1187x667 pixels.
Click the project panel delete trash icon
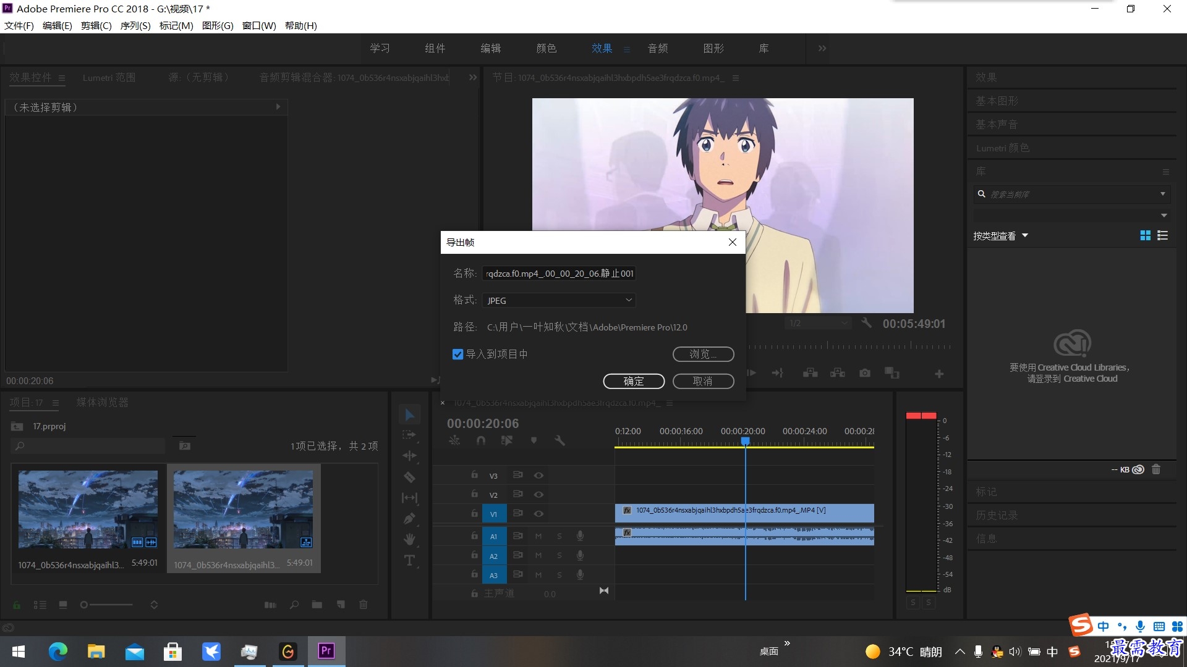pyautogui.click(x=364, y=605)
